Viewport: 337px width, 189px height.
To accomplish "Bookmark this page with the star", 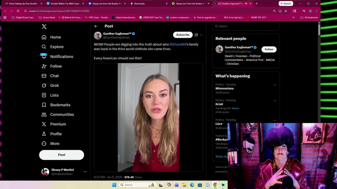I will coord(286,11).
